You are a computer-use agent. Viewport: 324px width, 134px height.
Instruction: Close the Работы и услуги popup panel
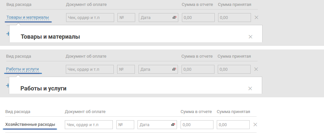pos(250,88)
